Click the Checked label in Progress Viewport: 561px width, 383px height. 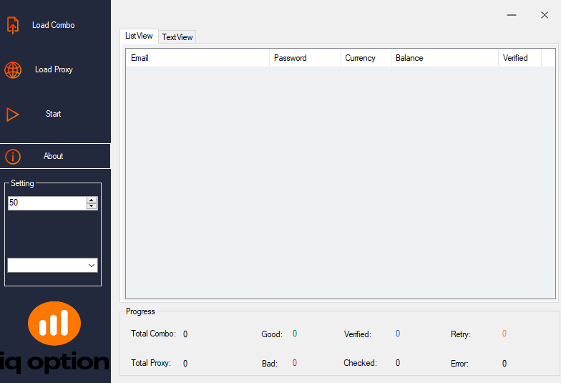[x=361, y=363]
